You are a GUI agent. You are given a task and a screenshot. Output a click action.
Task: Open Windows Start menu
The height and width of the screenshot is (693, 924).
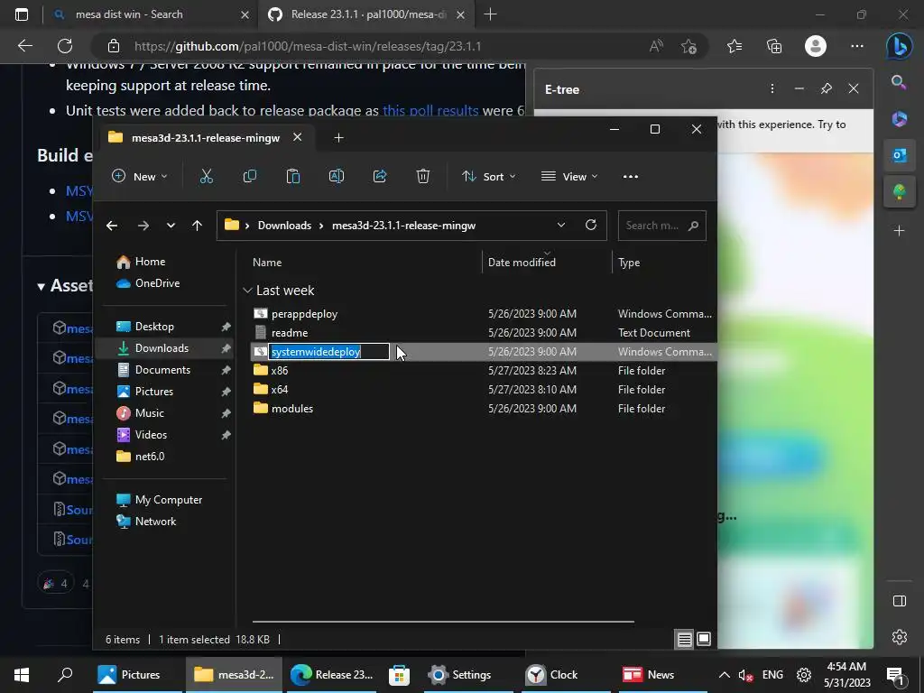pyautogui.click(x=22, y=675)
